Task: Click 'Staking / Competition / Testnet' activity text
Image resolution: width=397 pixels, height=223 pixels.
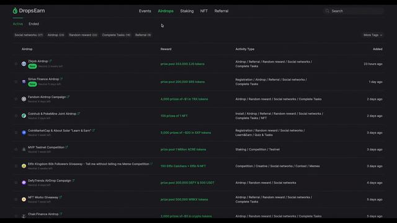Action: pos(257,149)
